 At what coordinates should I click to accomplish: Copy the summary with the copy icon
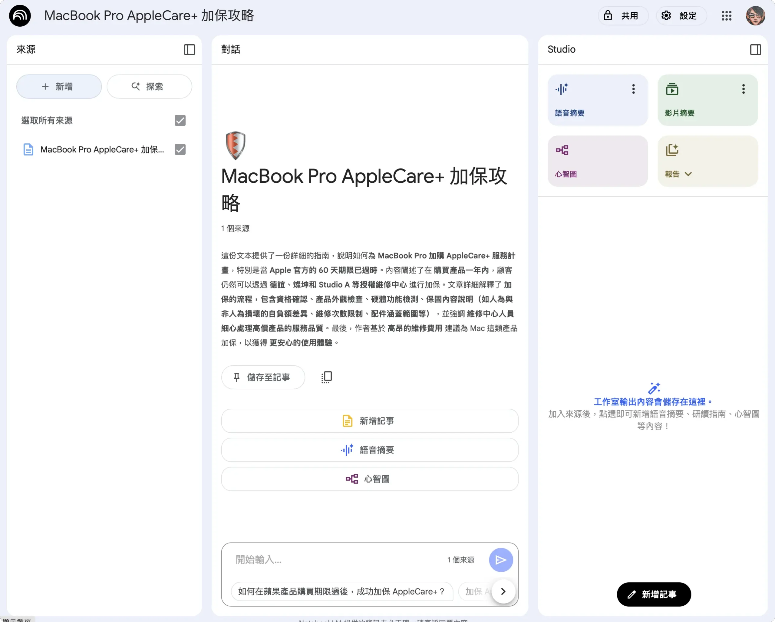click(326, 377)
